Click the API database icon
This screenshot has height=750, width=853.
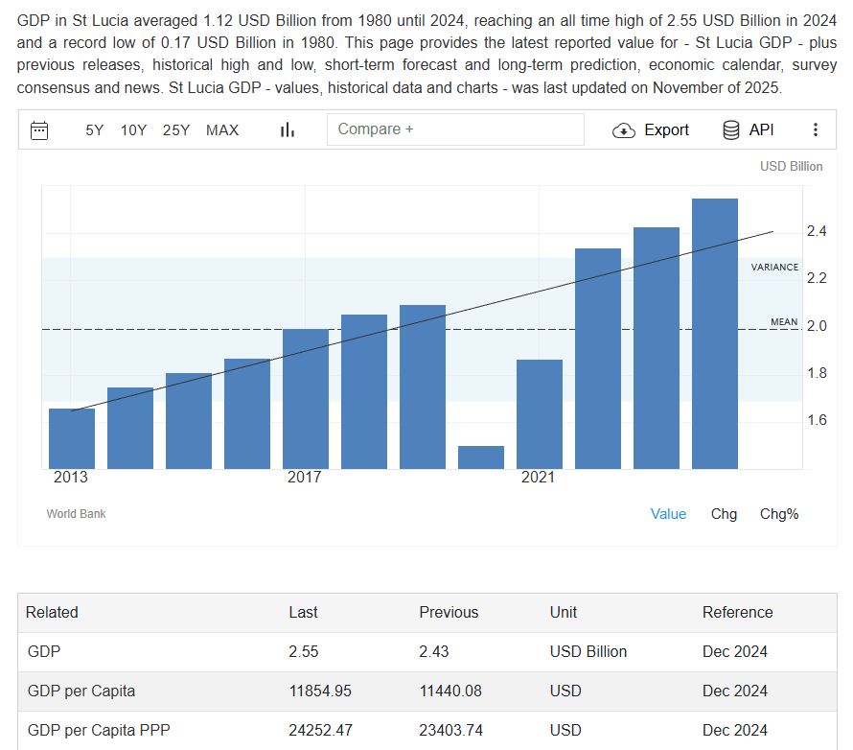(x=731, y=130)
